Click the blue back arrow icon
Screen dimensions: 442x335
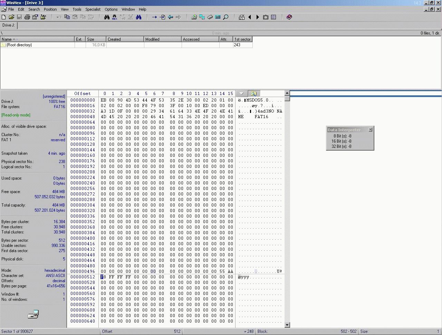point(171,17)
